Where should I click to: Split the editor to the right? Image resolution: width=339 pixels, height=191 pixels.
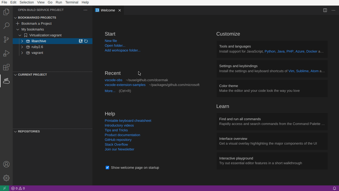(325, 10)
